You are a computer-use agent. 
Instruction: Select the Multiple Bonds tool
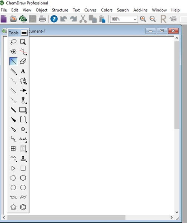(x=13, y=71)
